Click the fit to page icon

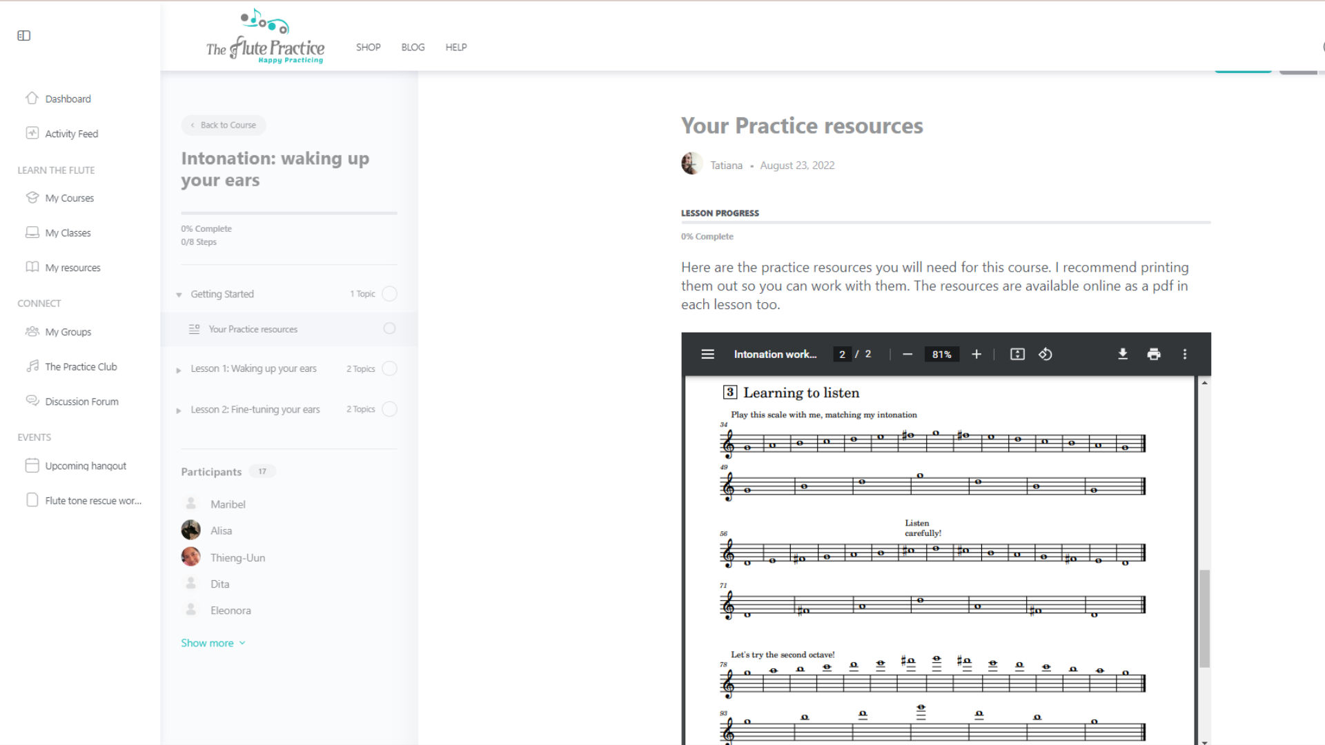1017,354
